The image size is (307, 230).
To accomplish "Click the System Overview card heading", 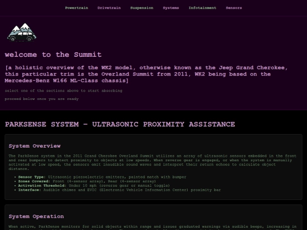I will pos(35,146).
